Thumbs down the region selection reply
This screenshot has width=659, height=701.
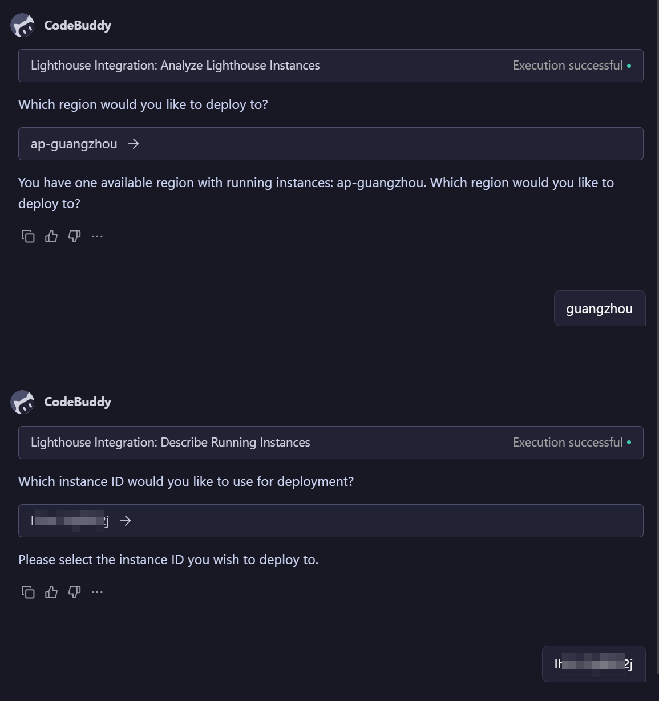(x=74, y=236)
